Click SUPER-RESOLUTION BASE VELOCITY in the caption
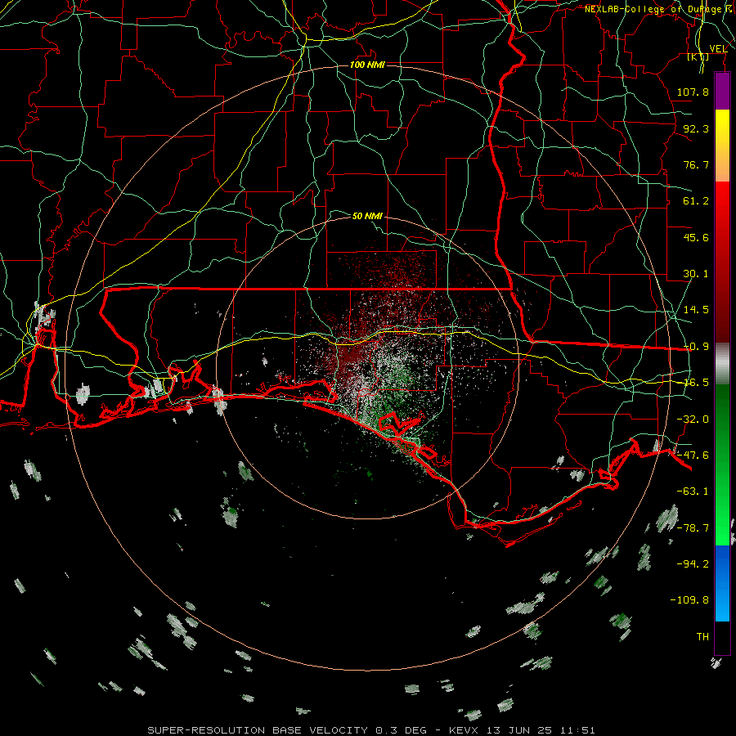Image resolution: width=736 pixels, height=736 pixels. pos(258,730)
